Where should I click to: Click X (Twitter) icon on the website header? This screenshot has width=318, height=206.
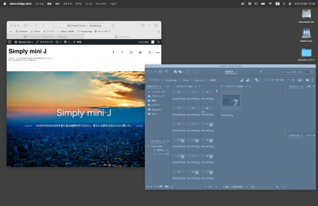pos(122,52)
